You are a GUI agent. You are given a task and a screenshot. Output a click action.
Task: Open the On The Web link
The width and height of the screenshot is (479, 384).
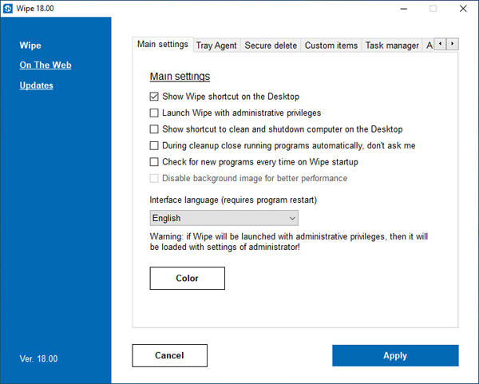pyautogui.click(x=46, y=65)
